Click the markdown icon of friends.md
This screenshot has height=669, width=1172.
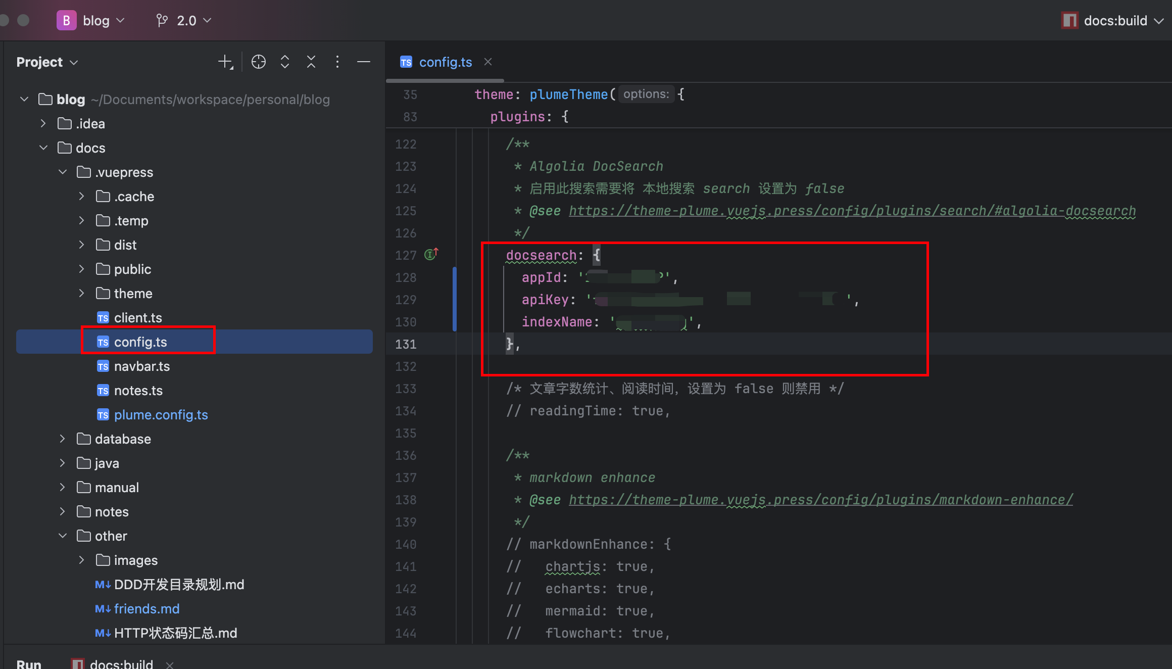click(103, 609)
